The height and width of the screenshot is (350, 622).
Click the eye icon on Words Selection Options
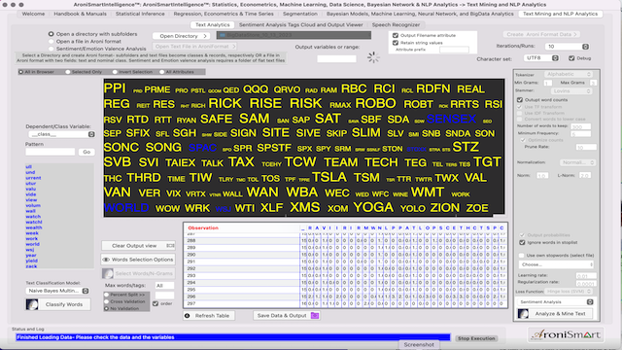coord(106,260)
